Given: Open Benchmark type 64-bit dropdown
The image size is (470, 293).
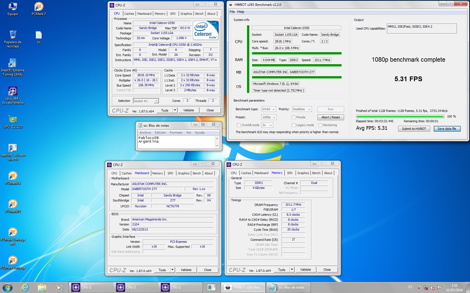Looking at the screenshot, I should pos(269,109).
